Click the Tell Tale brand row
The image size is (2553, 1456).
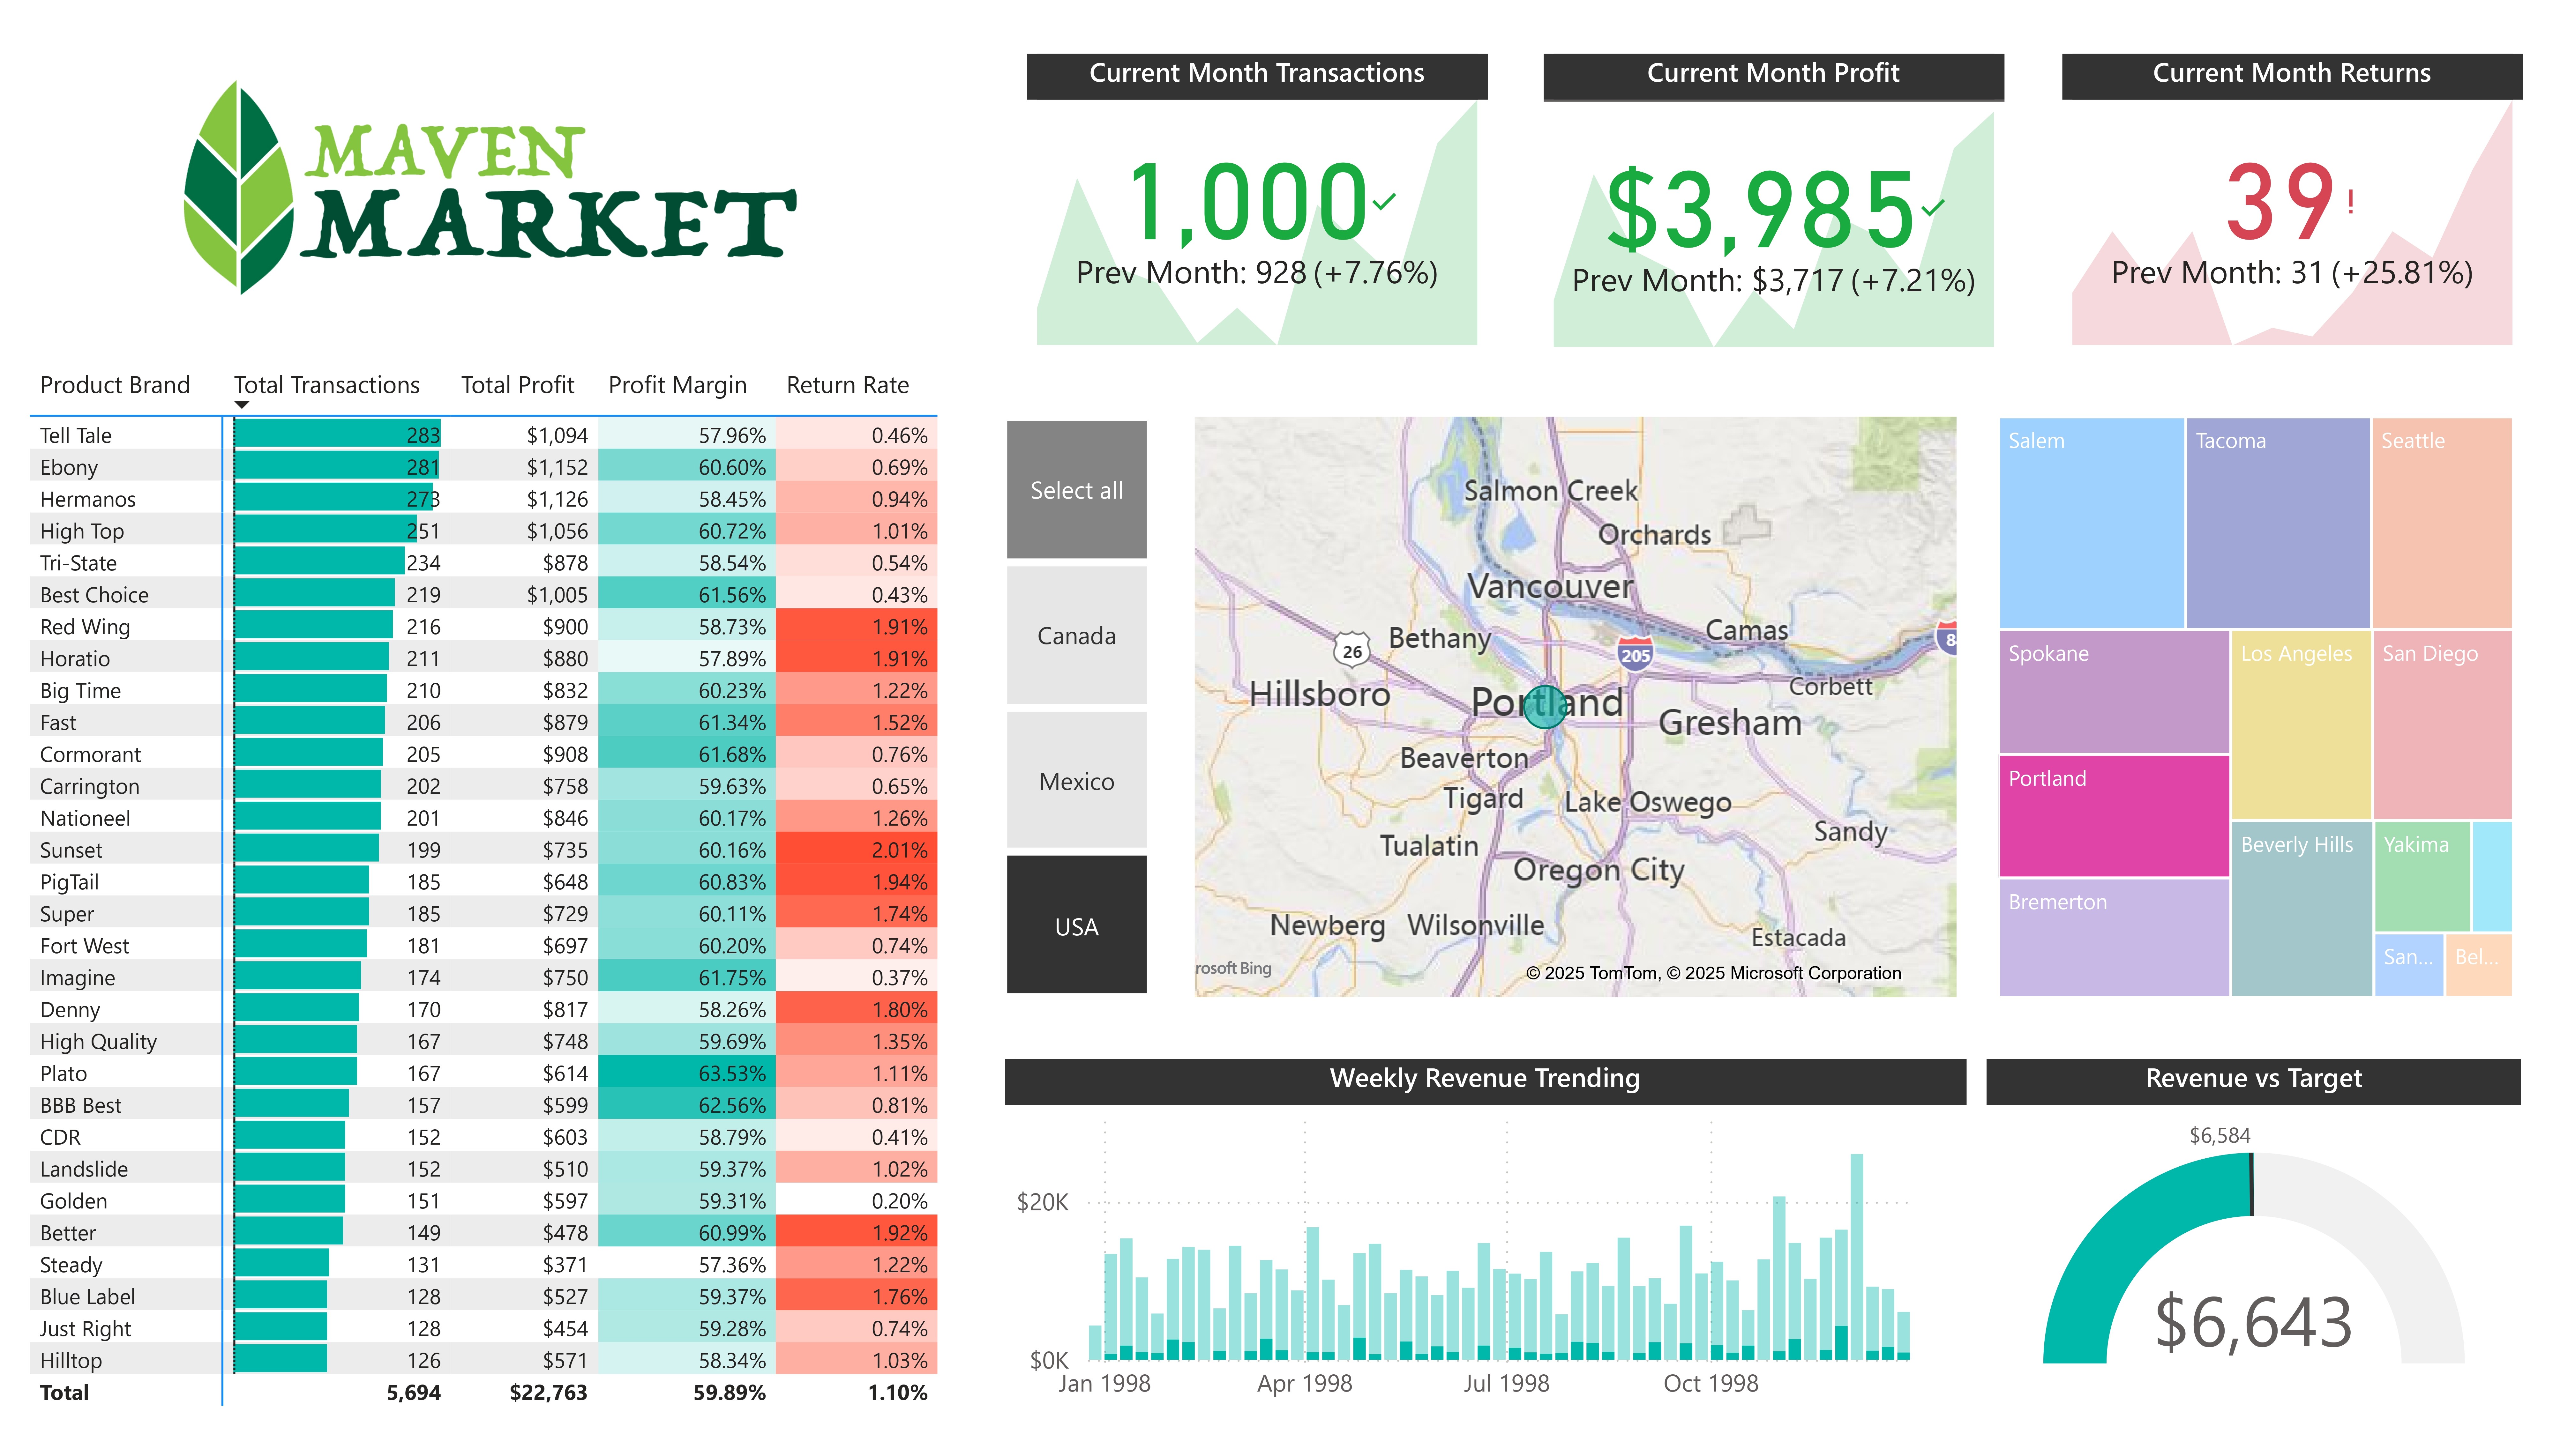pyautogui.click(x=484, y=435)
